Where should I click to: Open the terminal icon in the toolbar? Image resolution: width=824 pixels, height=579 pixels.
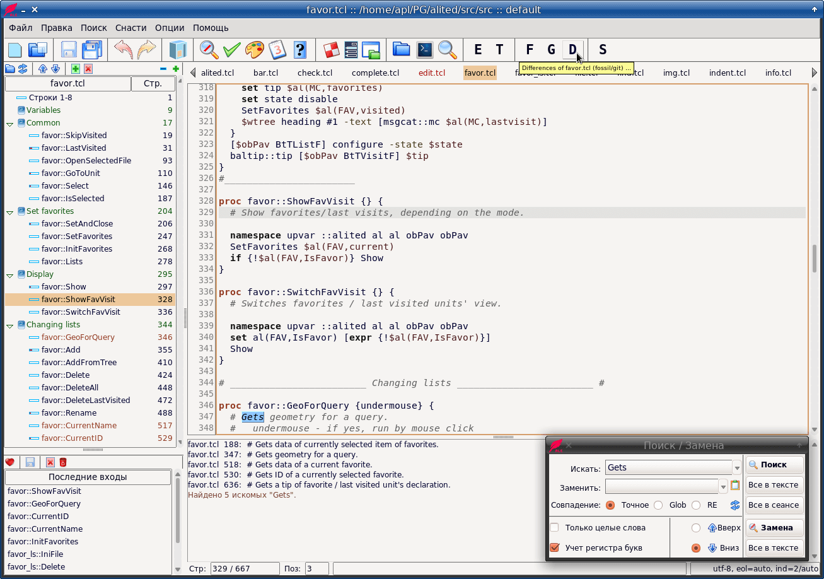click(425, 49)
